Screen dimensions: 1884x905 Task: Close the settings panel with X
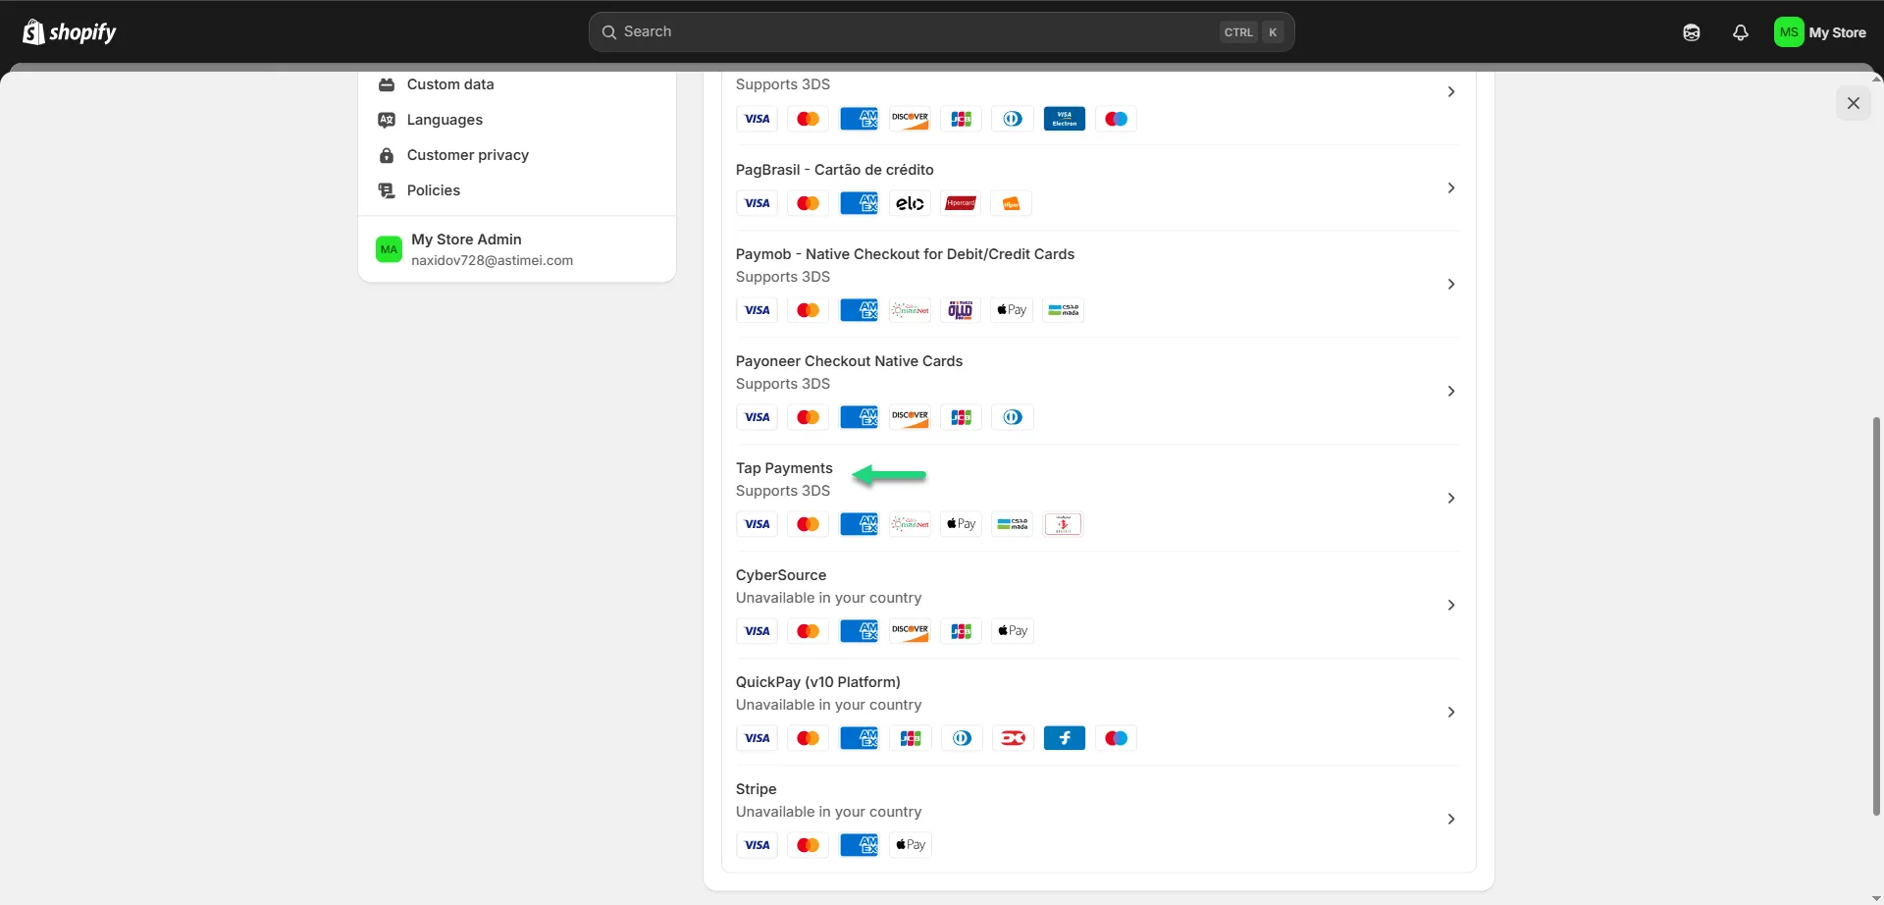click(x=1853, y=103)
